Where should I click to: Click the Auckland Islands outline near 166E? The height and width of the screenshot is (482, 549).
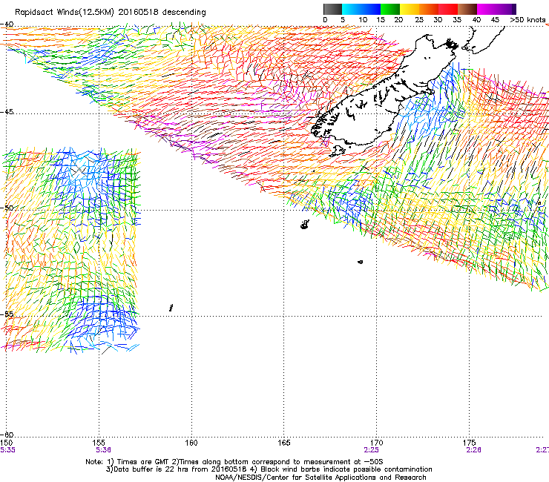305,225
